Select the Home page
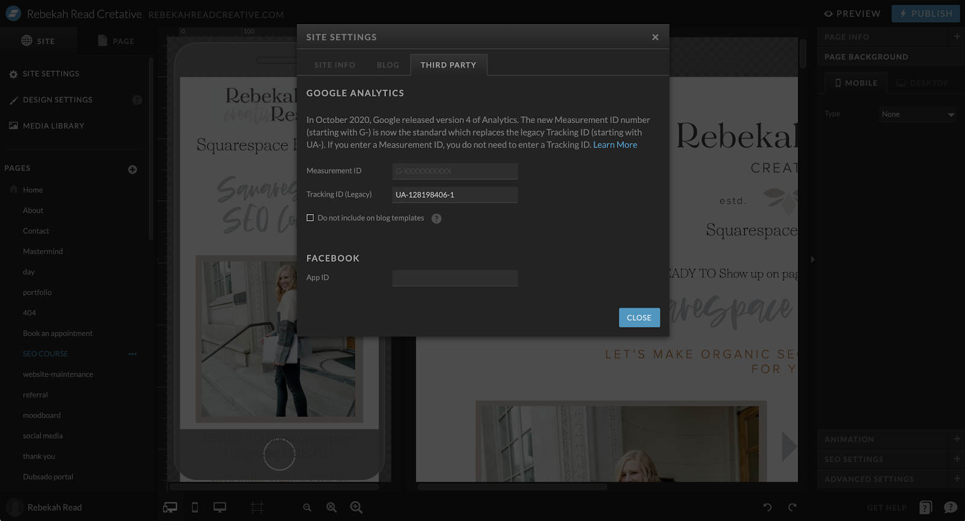The image size is (965, 521). (x=33, y=190)
